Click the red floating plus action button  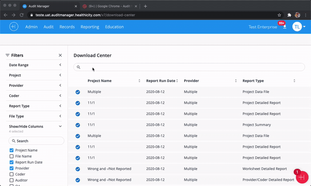click(302, 177)
